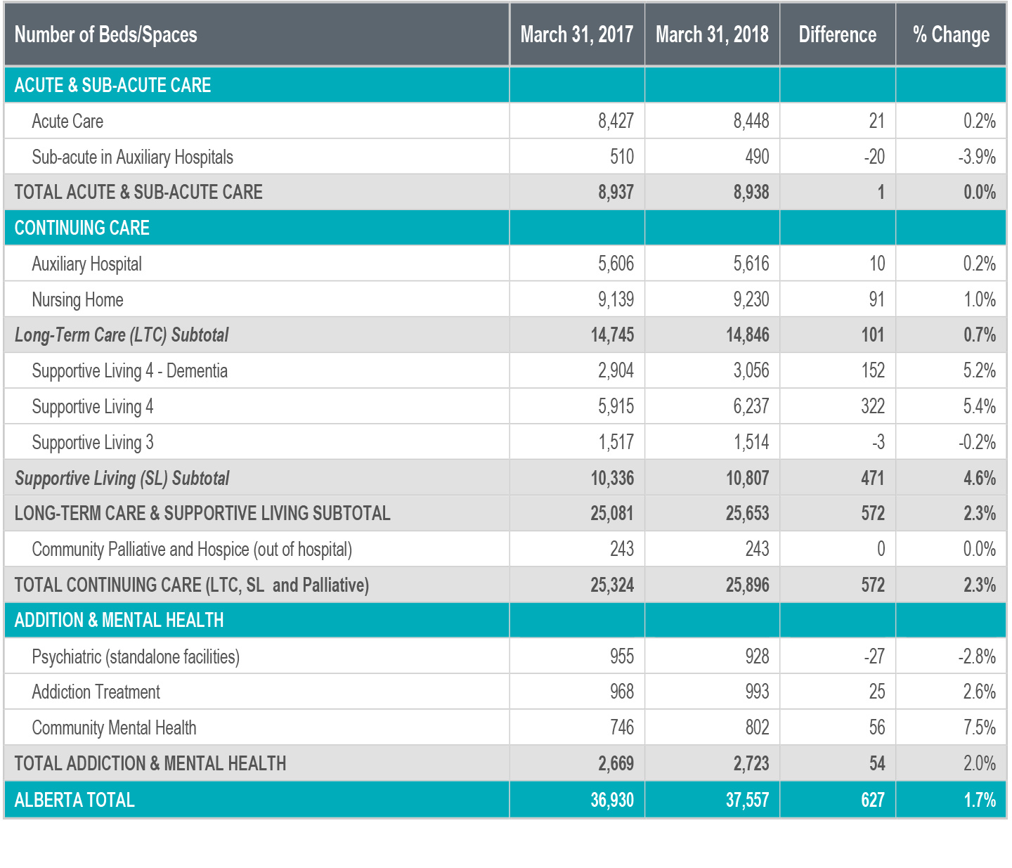Select the 'ADDITION & MENTAL HEALTH' section heading
Viewport: 1012px width, 868px height.
[119, 621]
